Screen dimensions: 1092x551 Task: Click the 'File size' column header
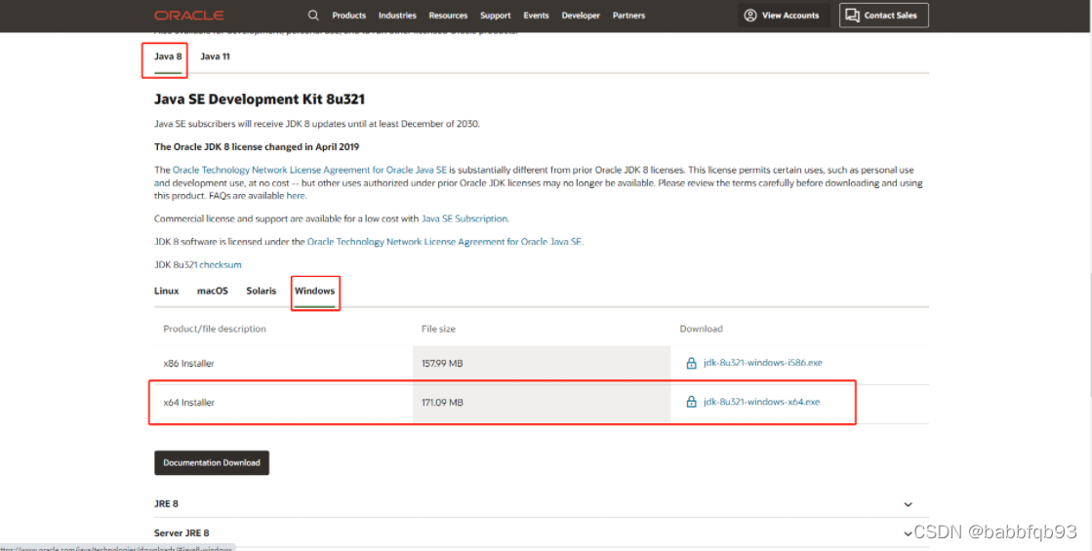(439, 329)
